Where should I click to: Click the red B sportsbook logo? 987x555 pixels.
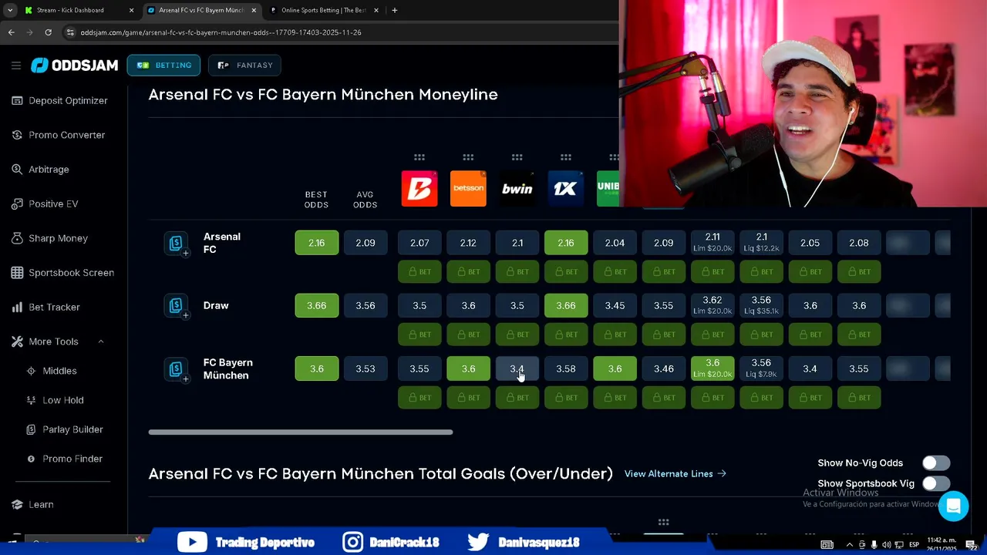coord(419,189)
